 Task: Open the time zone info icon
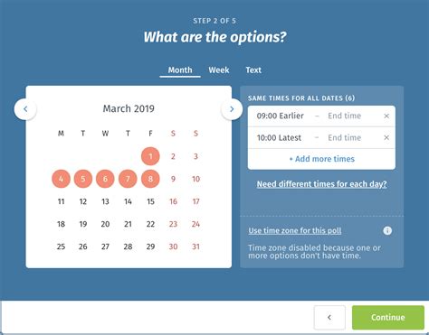pyautogui.click(x=387, y=230)
